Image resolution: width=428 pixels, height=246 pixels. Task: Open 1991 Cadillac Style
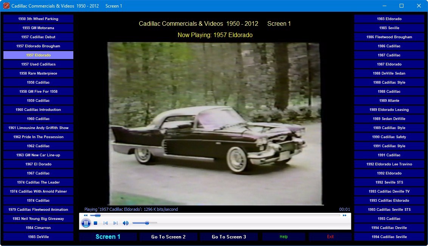389,146
